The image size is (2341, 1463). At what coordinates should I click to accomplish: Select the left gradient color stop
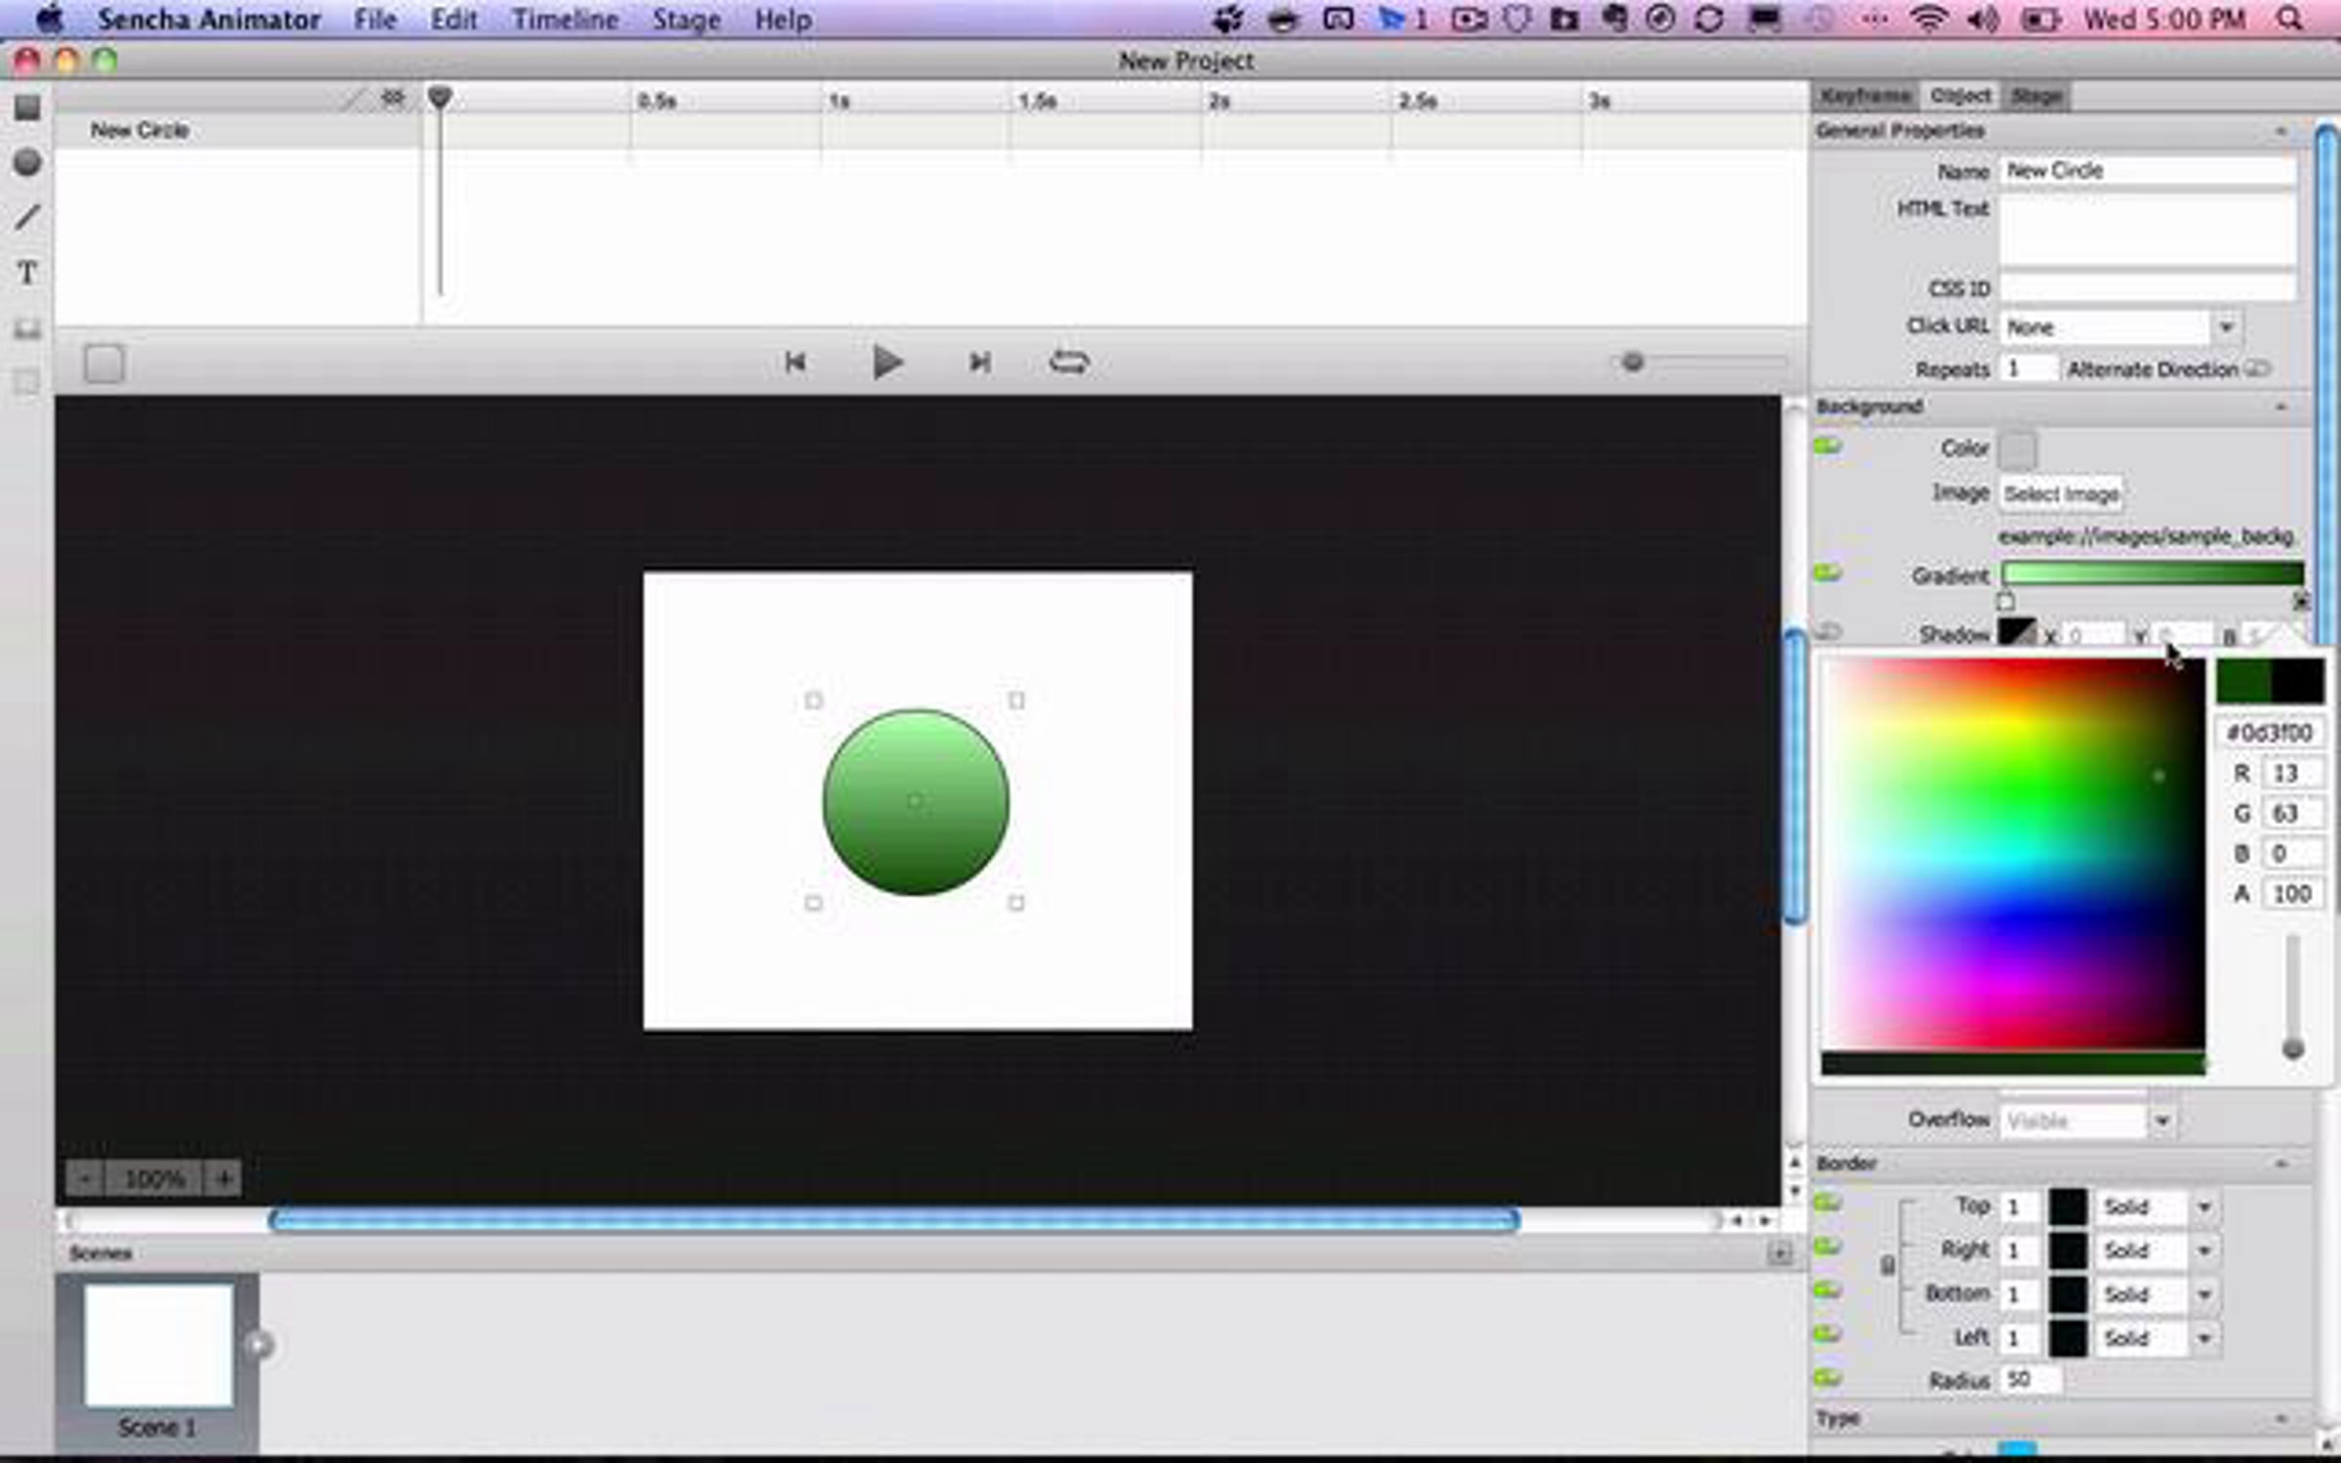tap(2005, 601)
